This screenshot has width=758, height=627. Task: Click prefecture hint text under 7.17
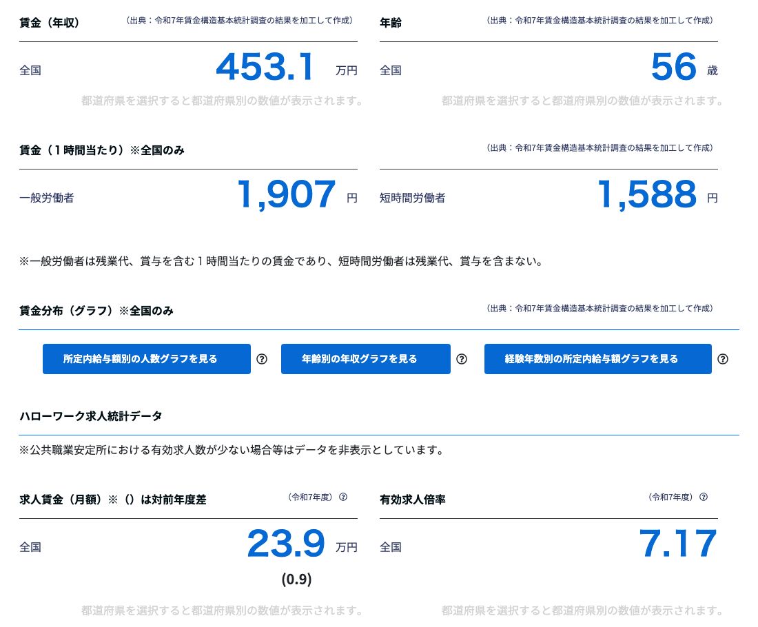[x=582, y=610]
